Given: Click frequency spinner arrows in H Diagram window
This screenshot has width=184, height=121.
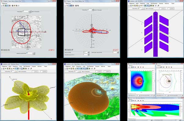Looking at the screenshot, I should pyautogui.click(x=30, y=11).
